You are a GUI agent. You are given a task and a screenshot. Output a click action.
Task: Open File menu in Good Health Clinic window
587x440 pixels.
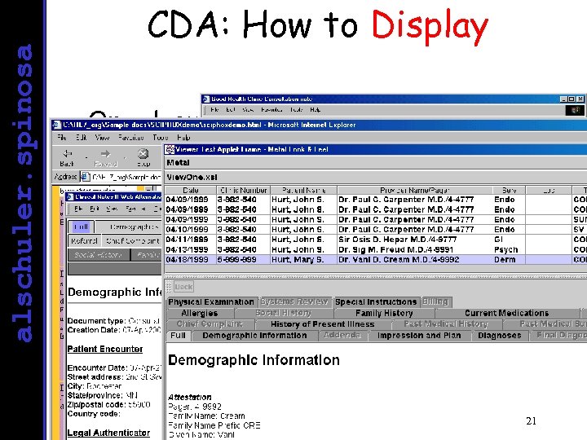pos(214,110)
